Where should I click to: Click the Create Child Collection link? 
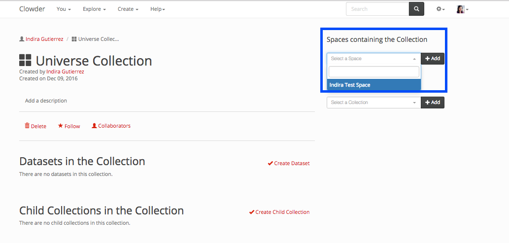282,212
